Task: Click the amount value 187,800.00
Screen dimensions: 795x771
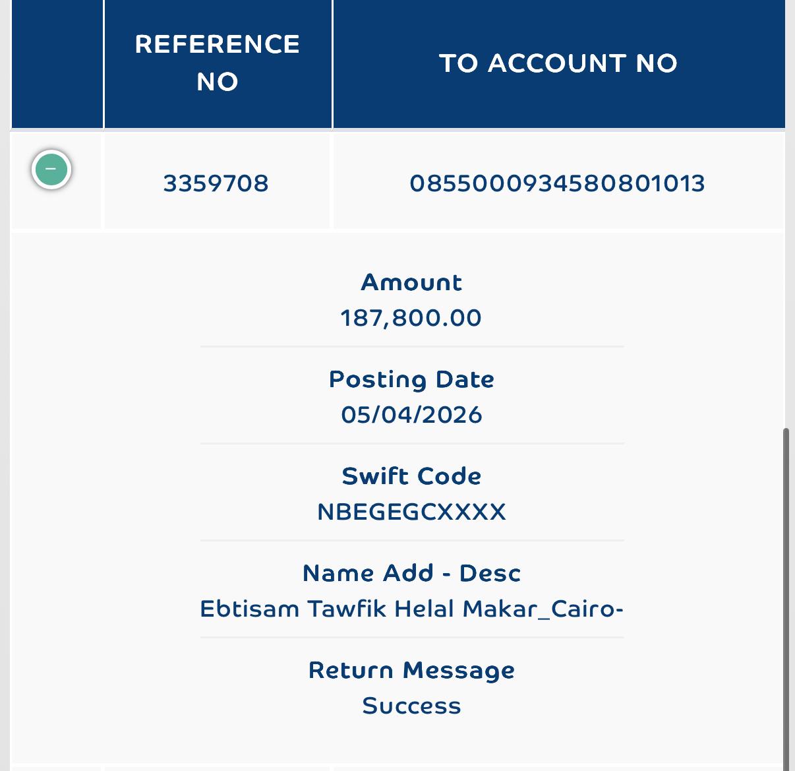Action: pos(411,318)
